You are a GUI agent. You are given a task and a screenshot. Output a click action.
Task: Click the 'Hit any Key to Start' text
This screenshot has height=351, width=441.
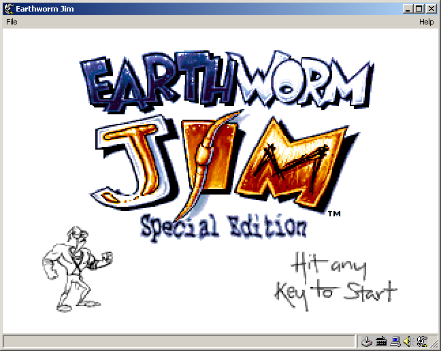[x=336, y=280]
